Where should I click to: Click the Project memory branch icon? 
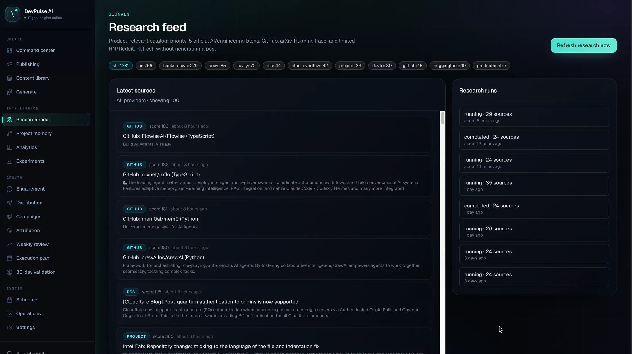tap(9, 133)
